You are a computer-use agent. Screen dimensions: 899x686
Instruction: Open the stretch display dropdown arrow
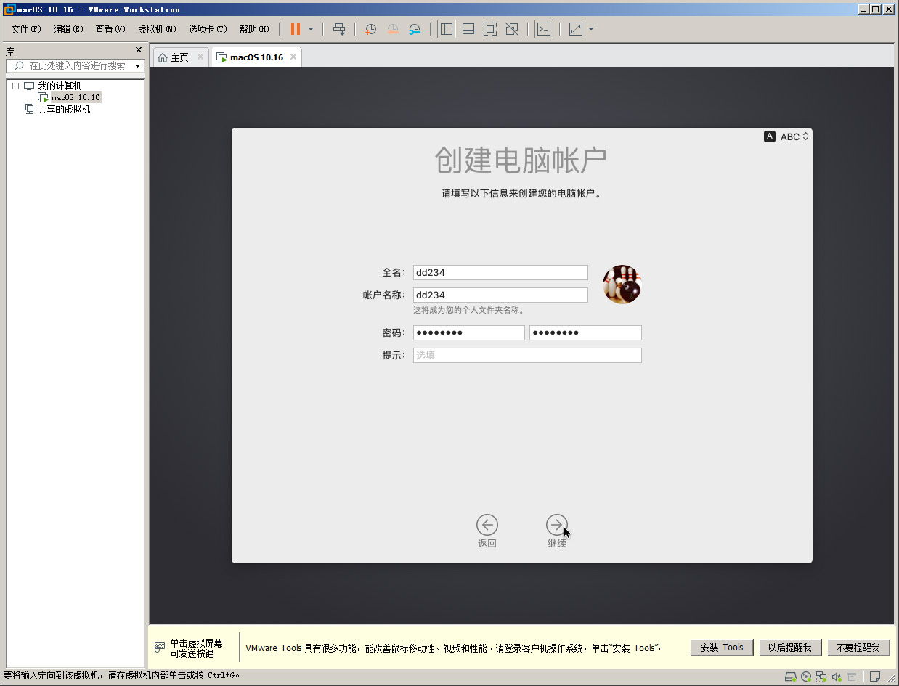click(x=591, y=29)
